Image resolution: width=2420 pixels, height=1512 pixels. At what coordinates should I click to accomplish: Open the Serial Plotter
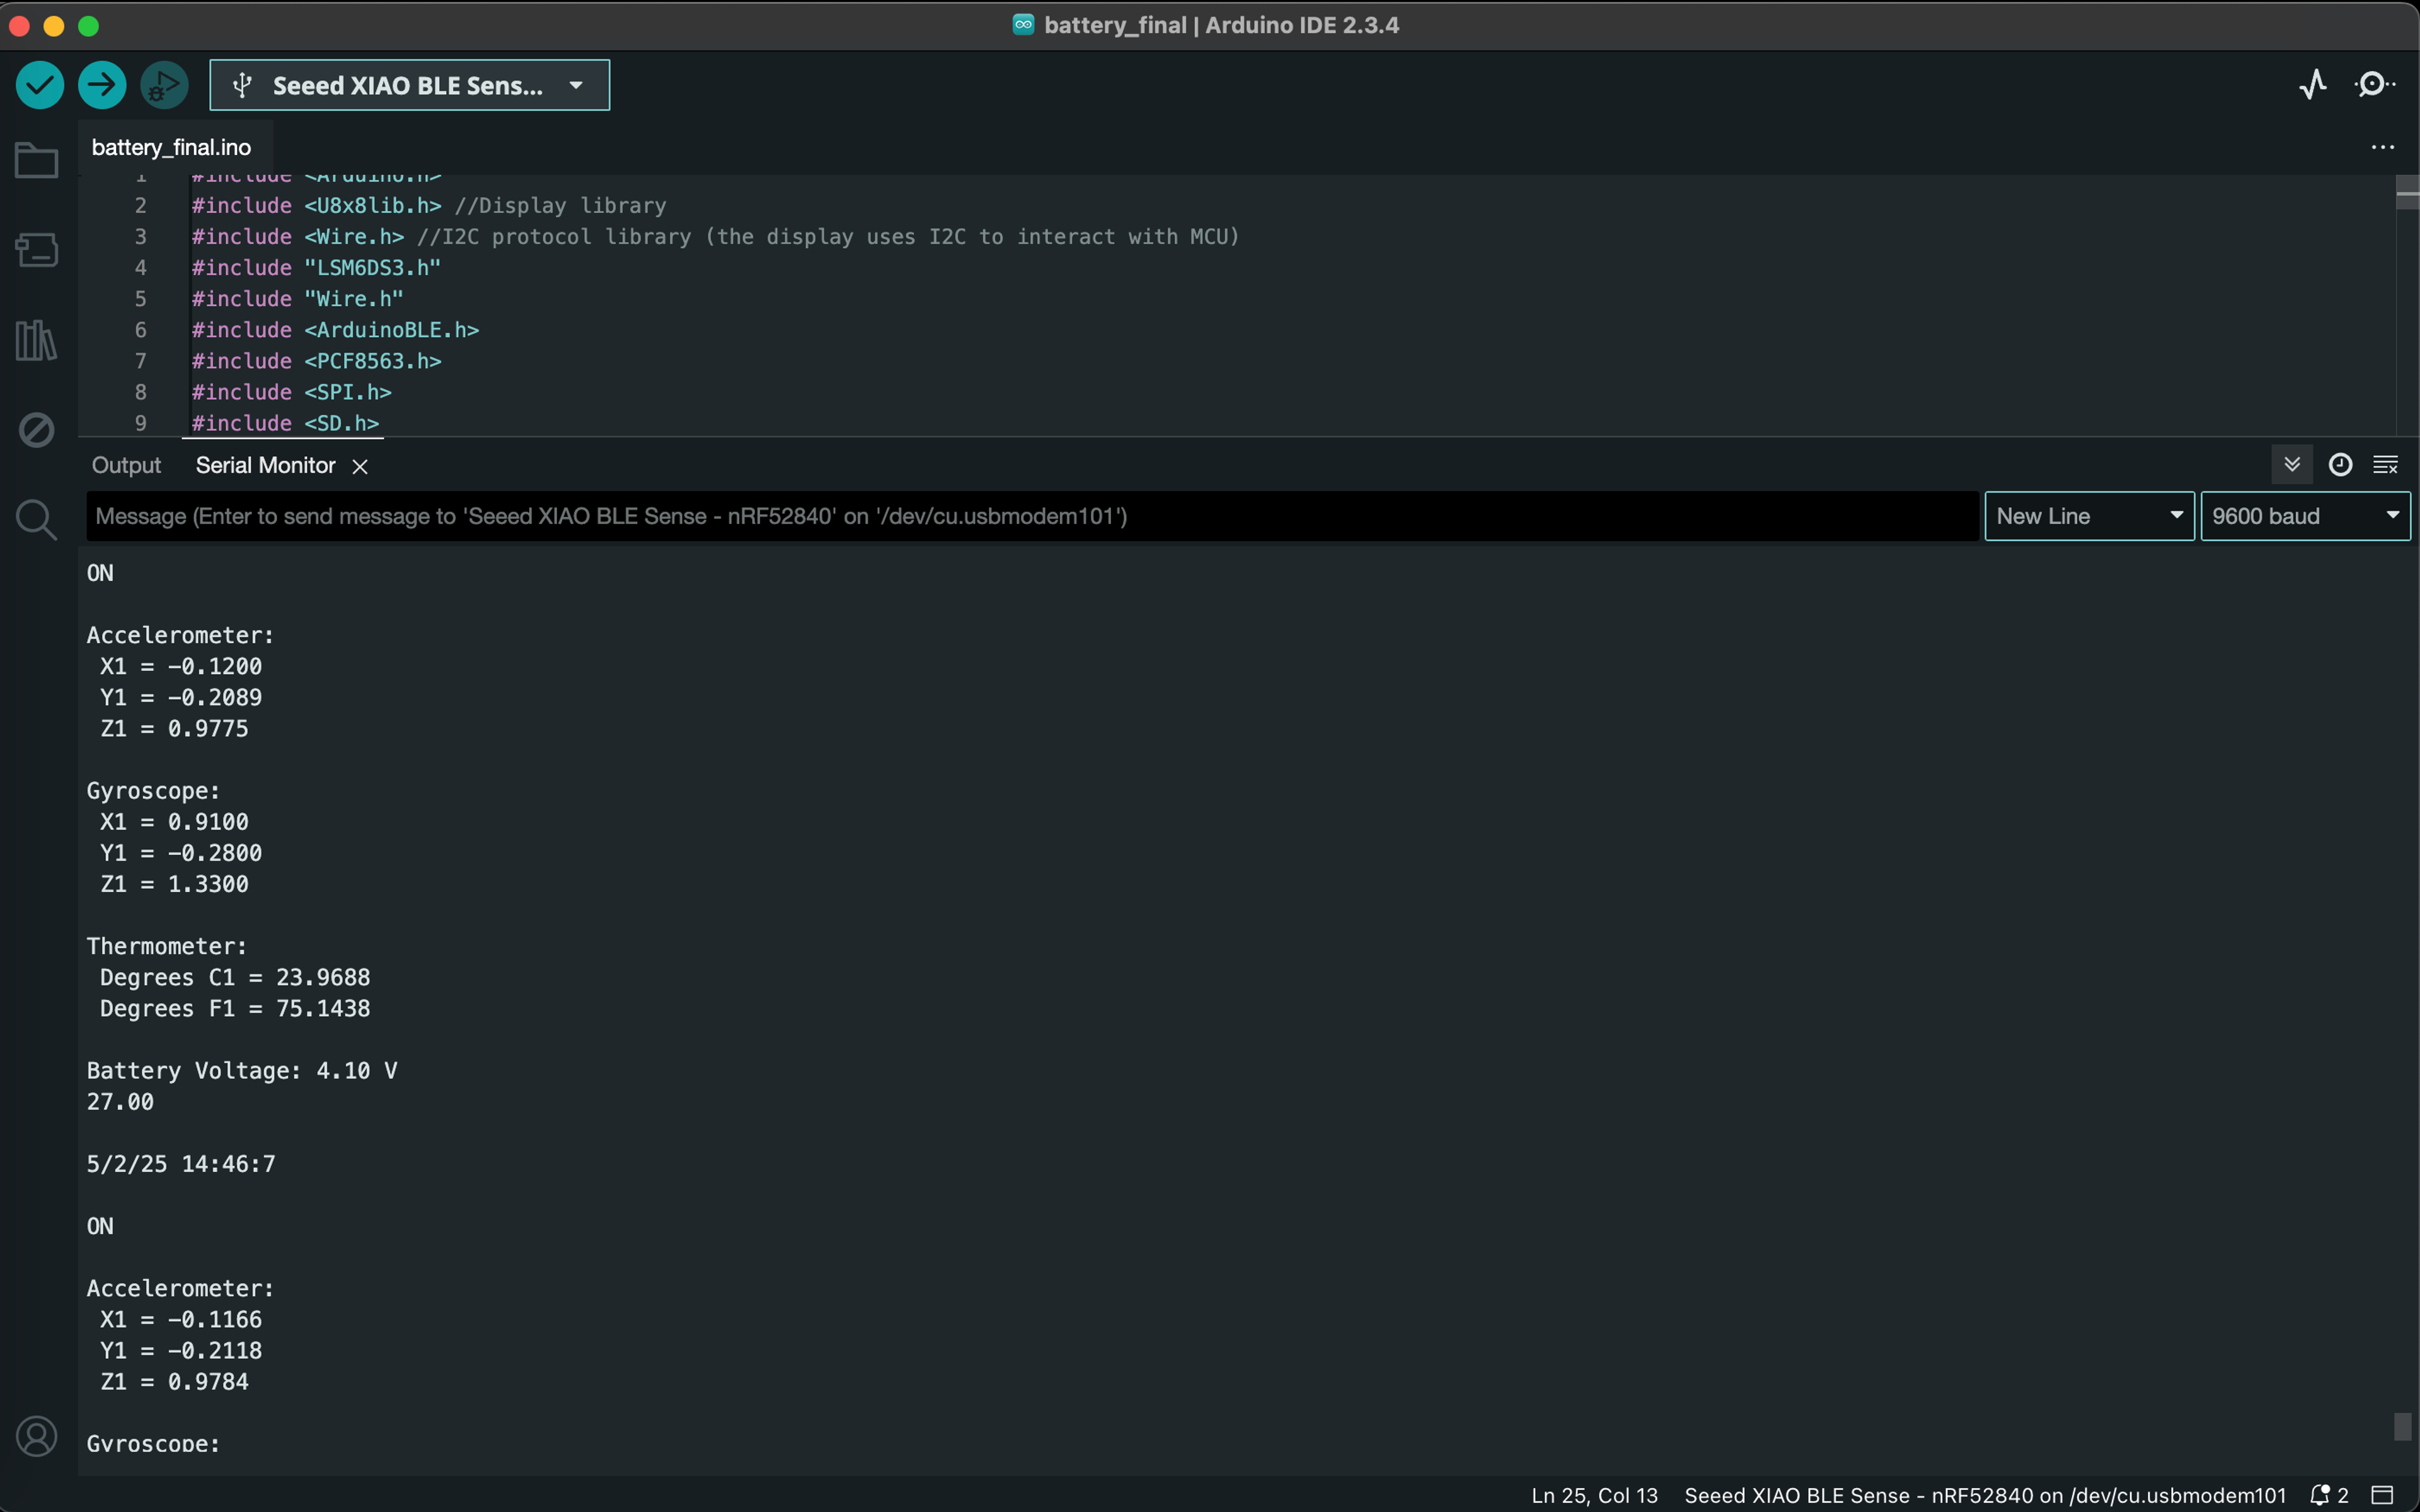coord(2312,85)
